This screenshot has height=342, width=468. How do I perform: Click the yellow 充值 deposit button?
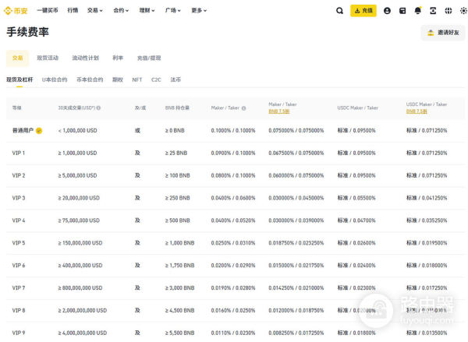click(363, 11)
